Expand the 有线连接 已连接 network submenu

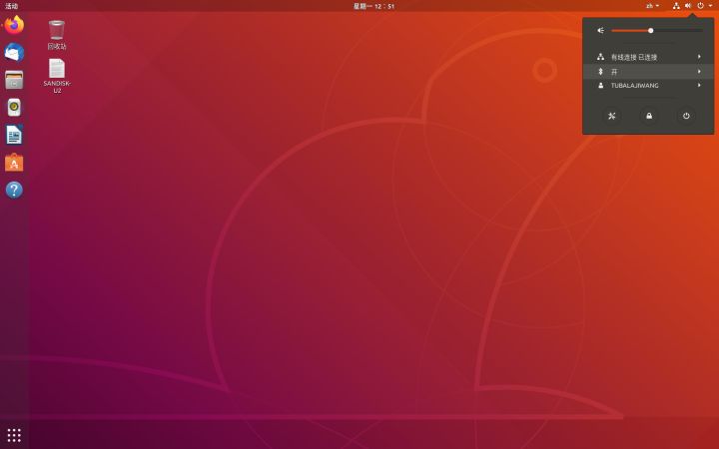(648, 57)
